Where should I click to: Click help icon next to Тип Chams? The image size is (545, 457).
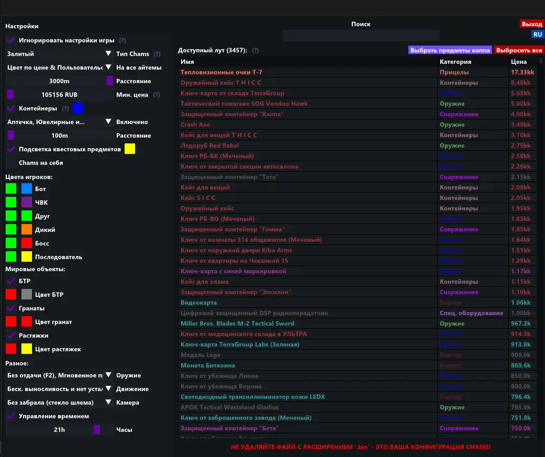[157, 54]
